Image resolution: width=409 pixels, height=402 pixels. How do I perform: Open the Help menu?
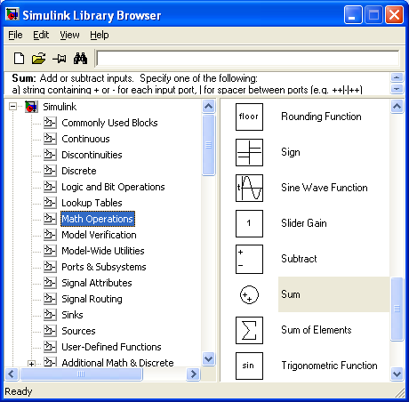point(100,35)
